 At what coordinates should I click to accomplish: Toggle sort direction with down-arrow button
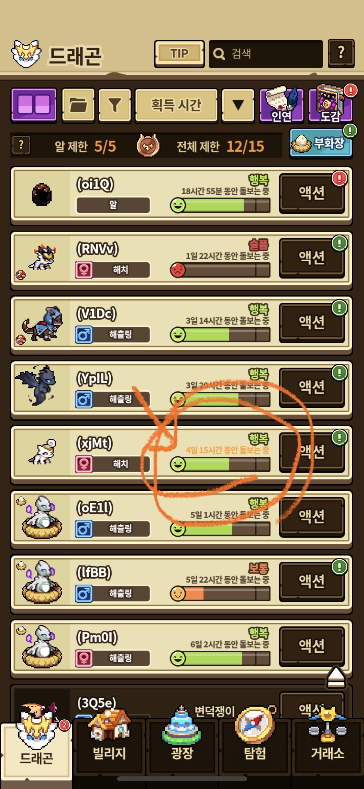point(238,106)
